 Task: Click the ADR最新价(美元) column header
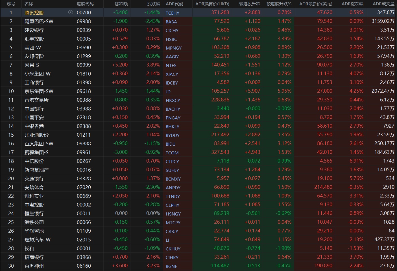click(x=316, y=4)
